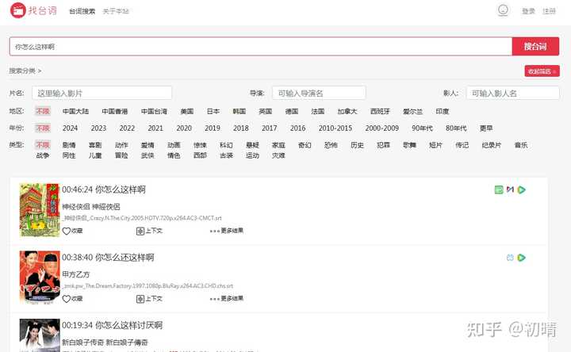Select the 更早 earlier years filter
Image resolution: width=571 pixels, height=352 pixels.
pos(486,128)
